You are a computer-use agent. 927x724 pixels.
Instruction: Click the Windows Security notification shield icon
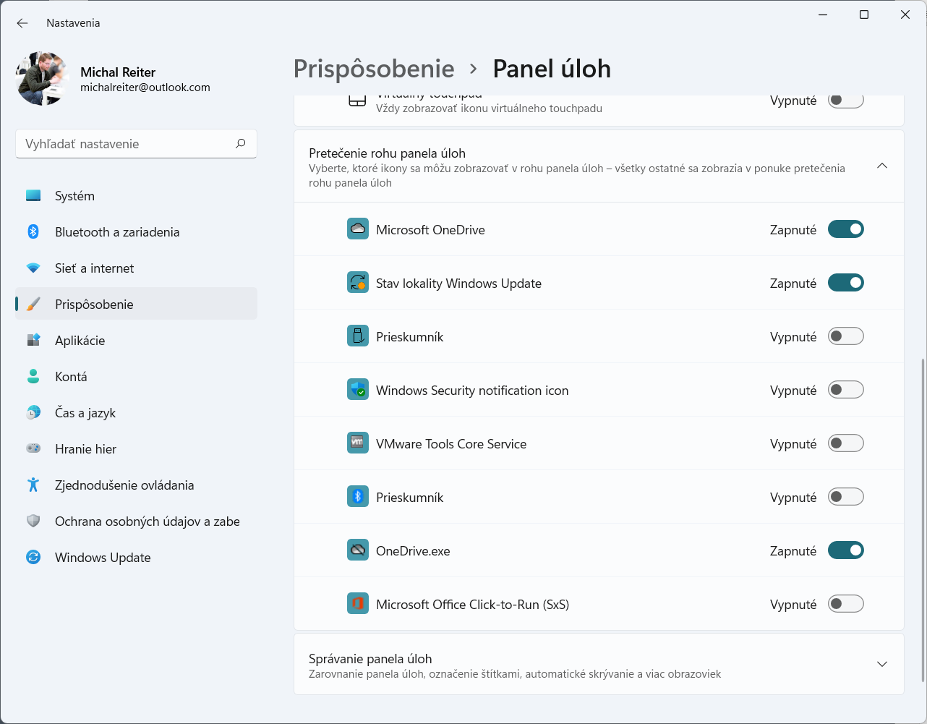tap(358, 390)
